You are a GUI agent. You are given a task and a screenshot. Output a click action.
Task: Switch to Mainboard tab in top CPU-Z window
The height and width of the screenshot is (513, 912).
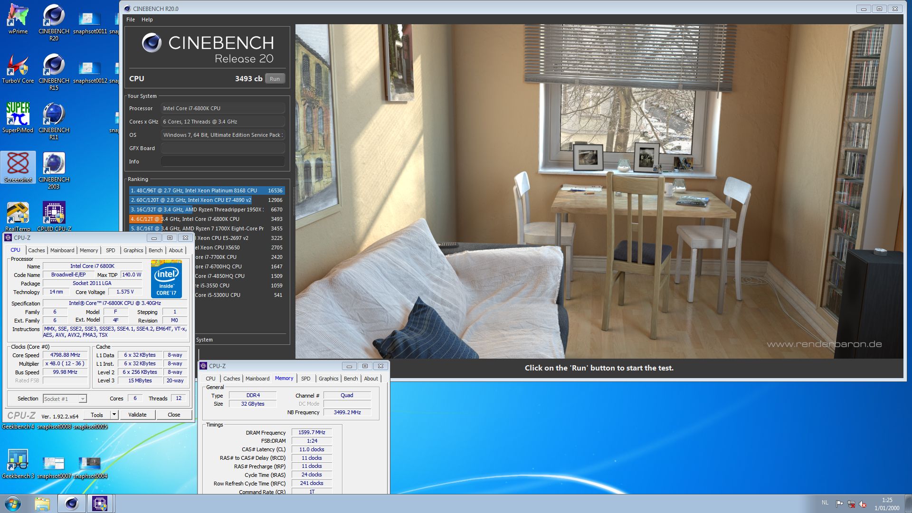point(62,250)
